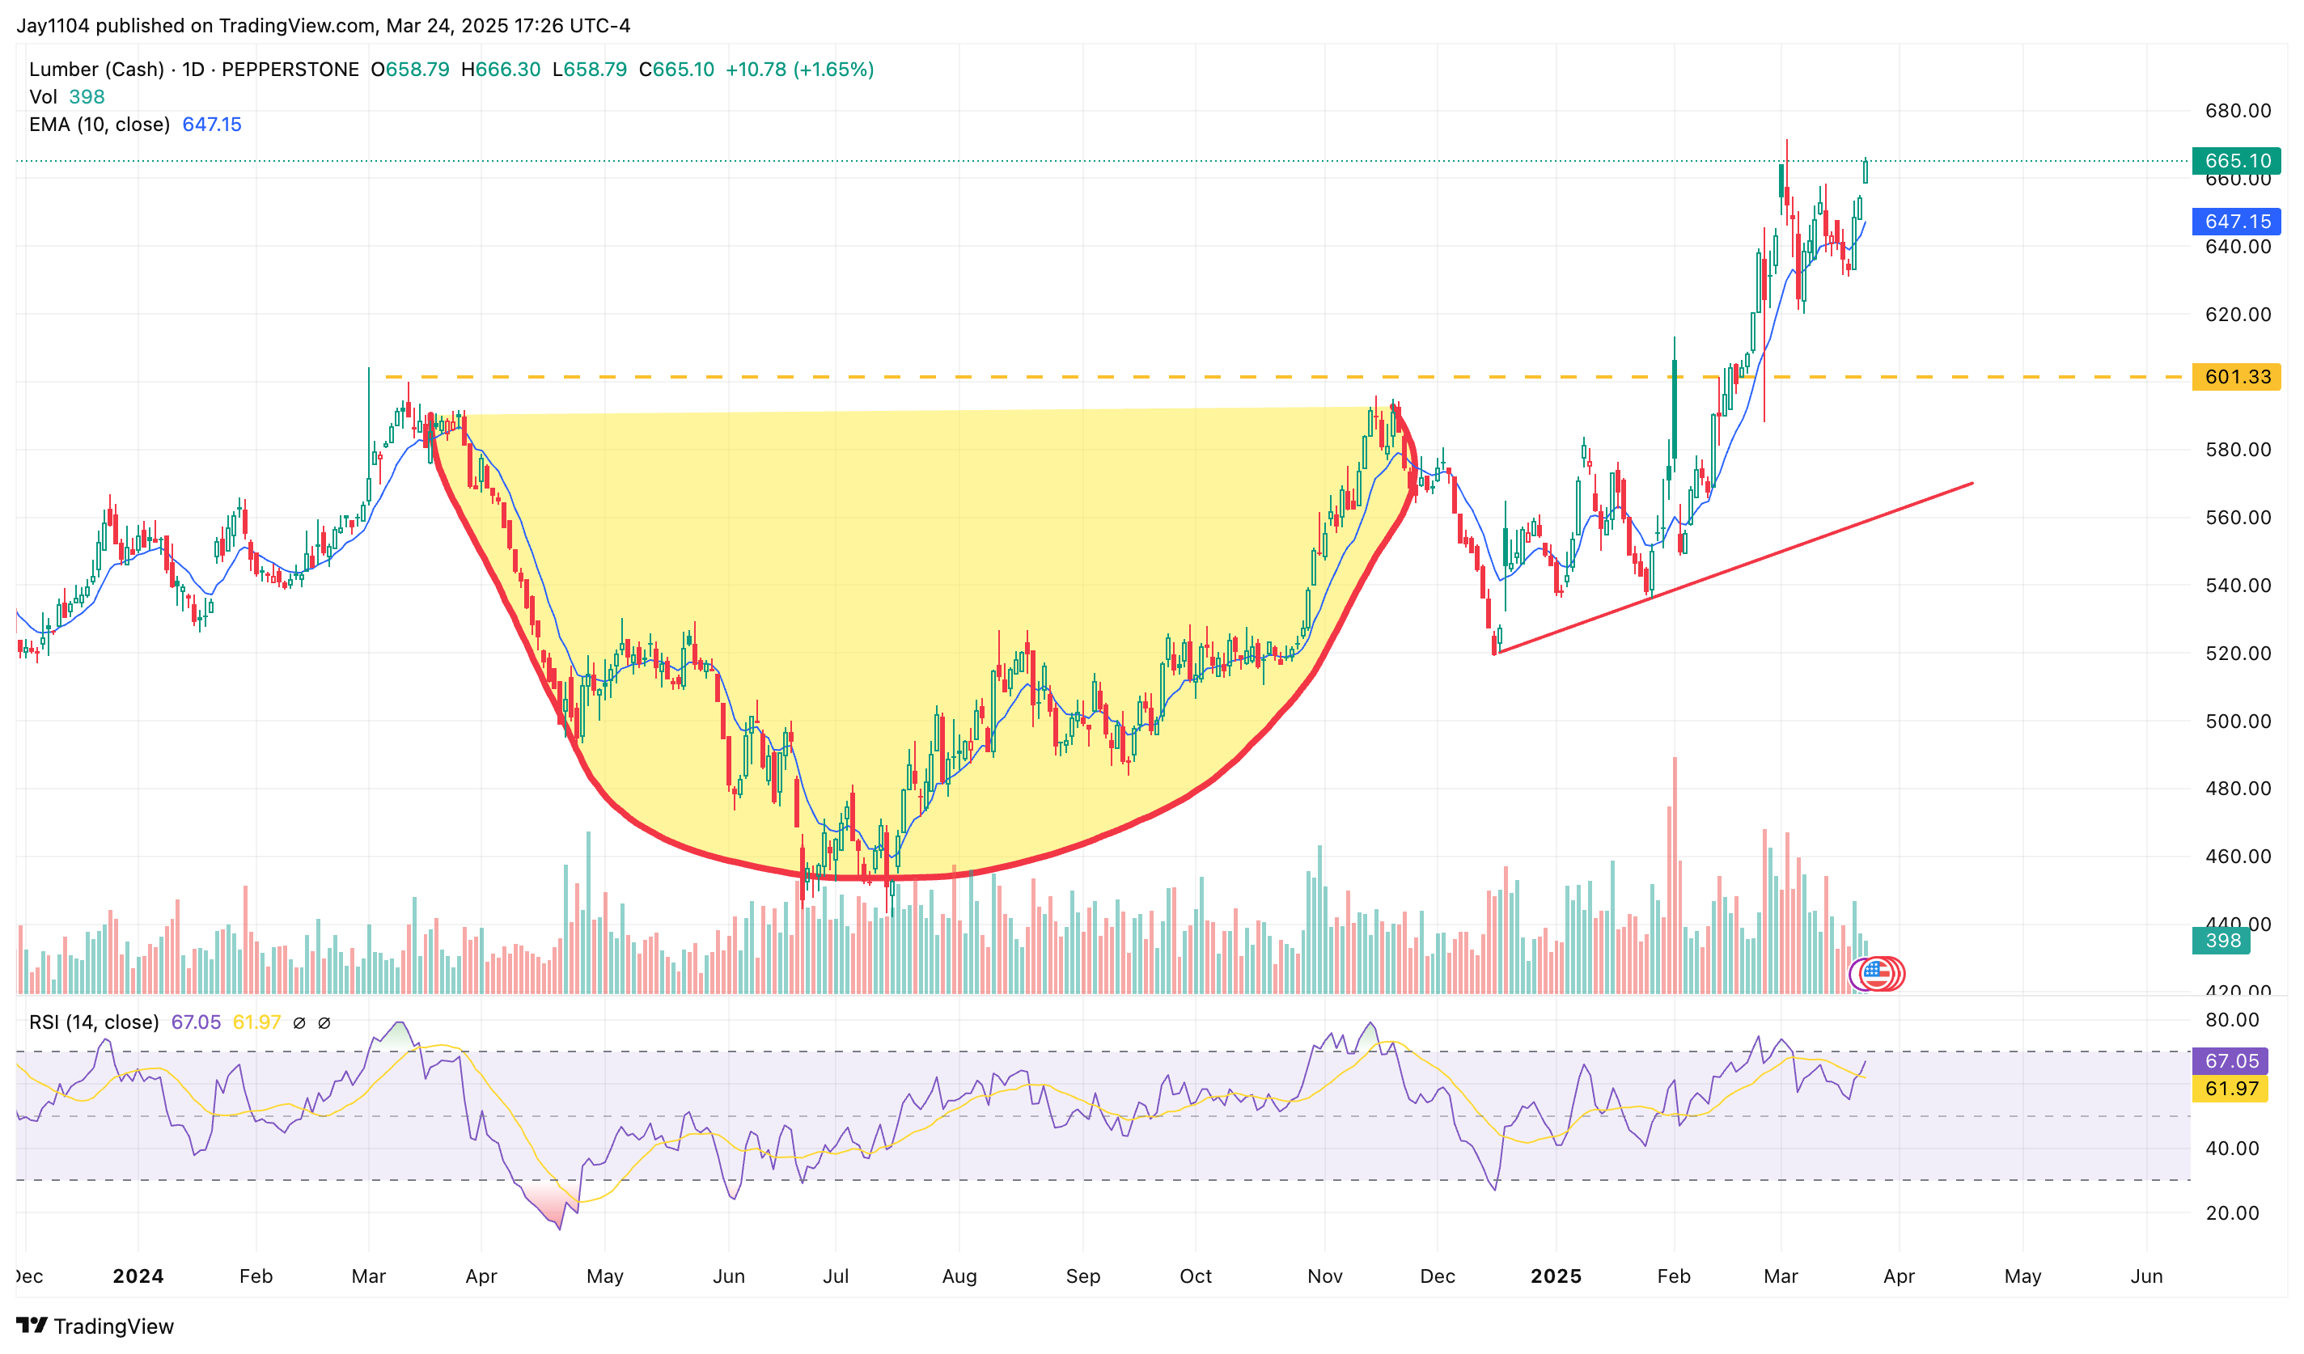The height and width of the screenshot is (1354, 2304).
Task: Click the Jul label on time axis
Action: pos(836,1276)
